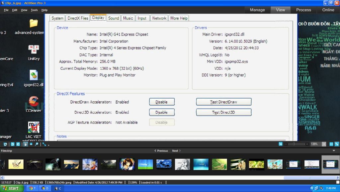The height and width of the screenshot is (192, 340).
Task: Select the black-and-white manga sketch thumbnail
Action: click(x=182, y=164)
